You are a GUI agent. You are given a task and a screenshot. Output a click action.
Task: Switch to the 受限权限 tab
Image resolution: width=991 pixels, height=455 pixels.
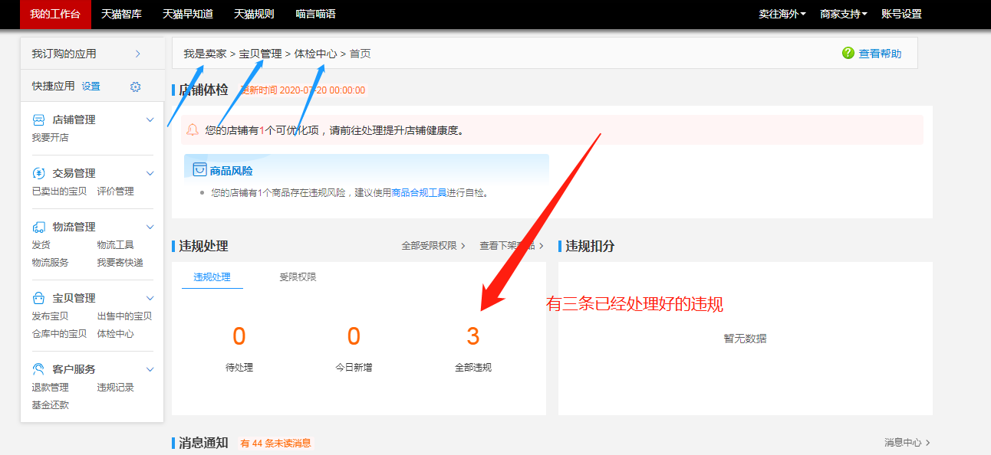point(298,277)
